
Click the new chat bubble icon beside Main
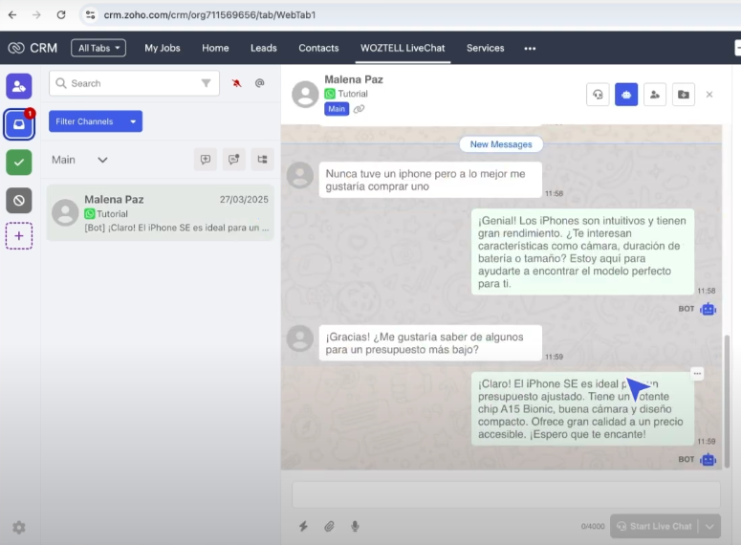[x=206, y=160]
